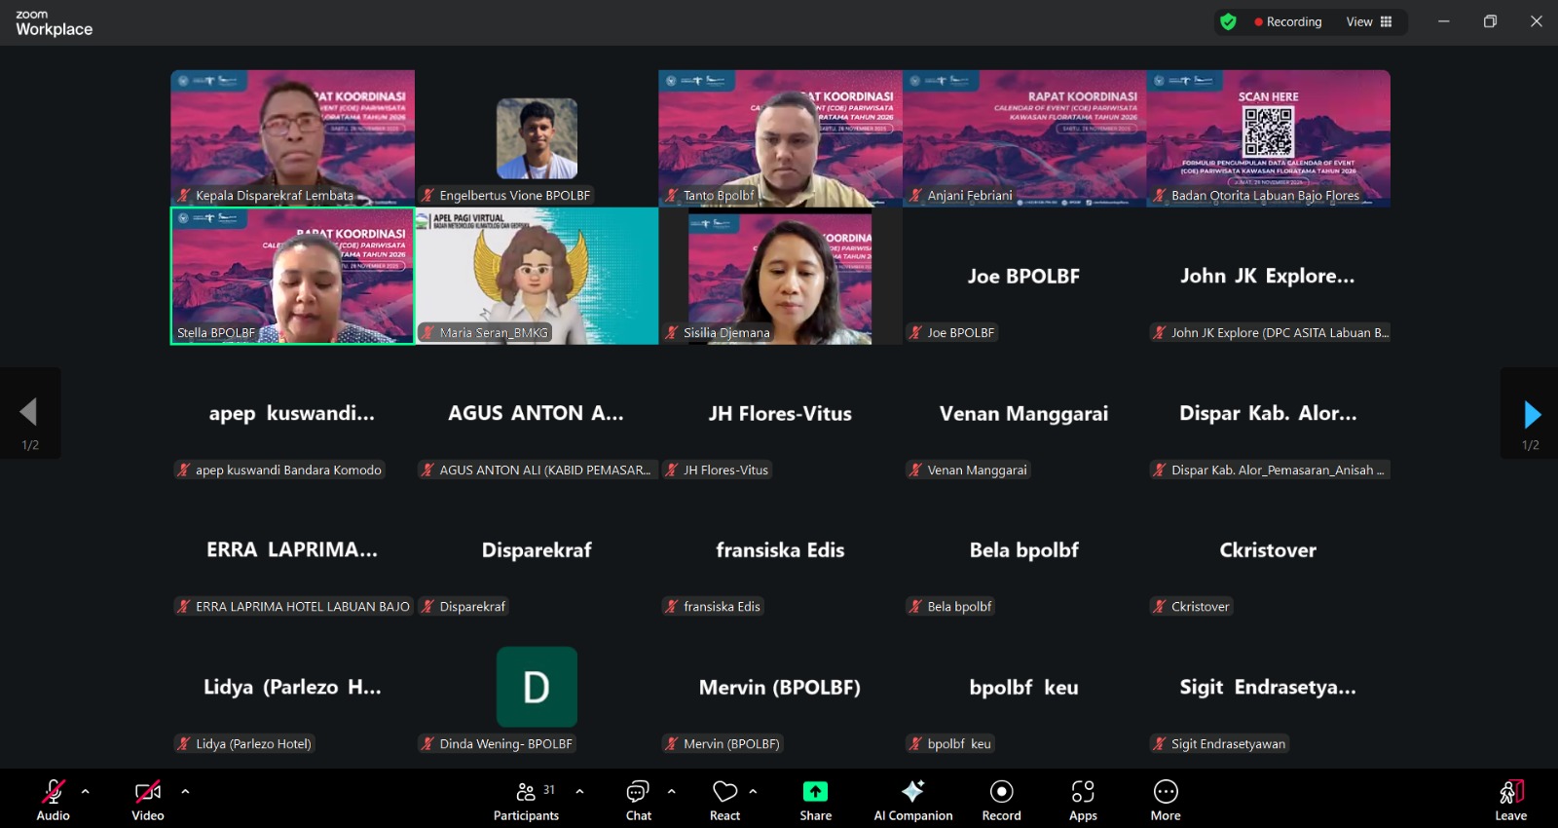Open AI Companion

click(x=912, y=800)
